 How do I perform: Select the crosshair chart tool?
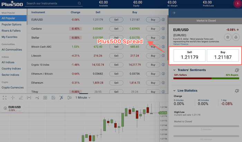(x=13, y=98)
